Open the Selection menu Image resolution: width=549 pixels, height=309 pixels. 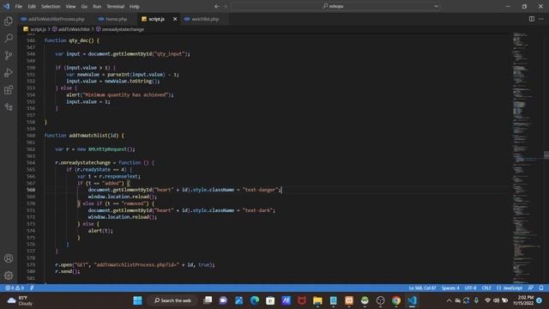51,6
